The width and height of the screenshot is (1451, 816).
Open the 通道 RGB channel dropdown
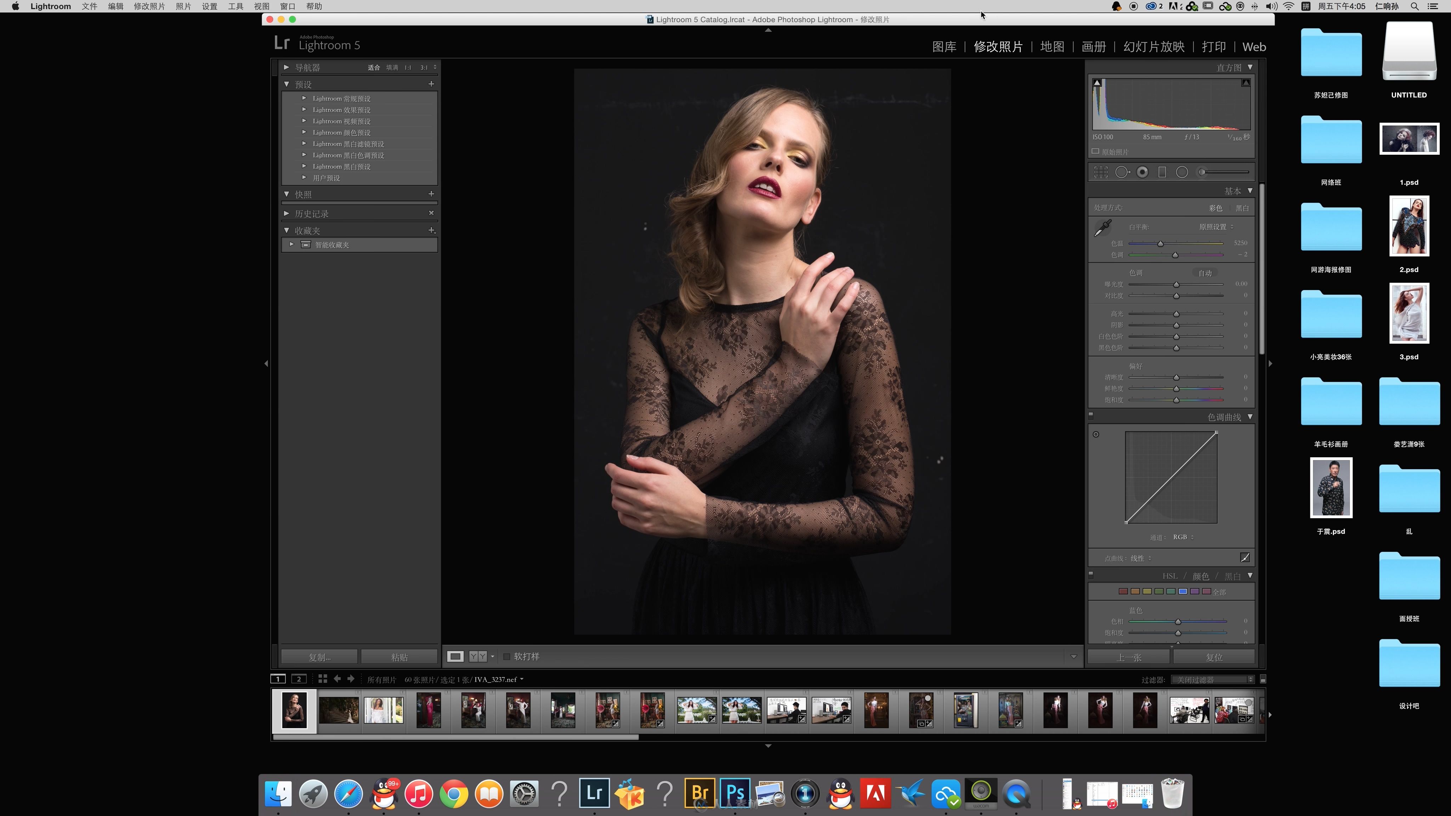coord(1183,537)
